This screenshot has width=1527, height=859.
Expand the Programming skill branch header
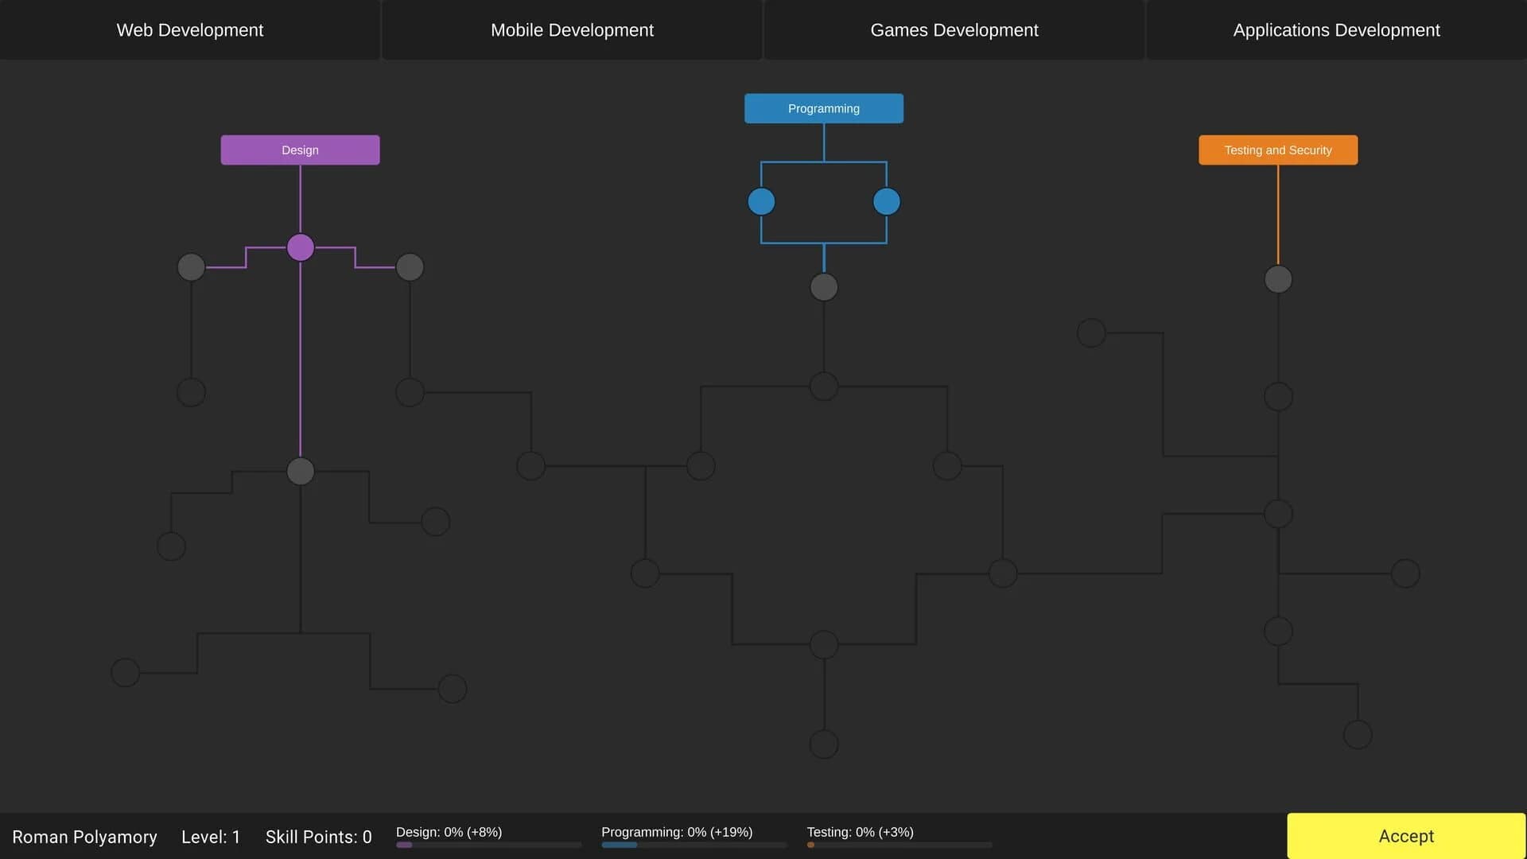(x=824, y=108)
